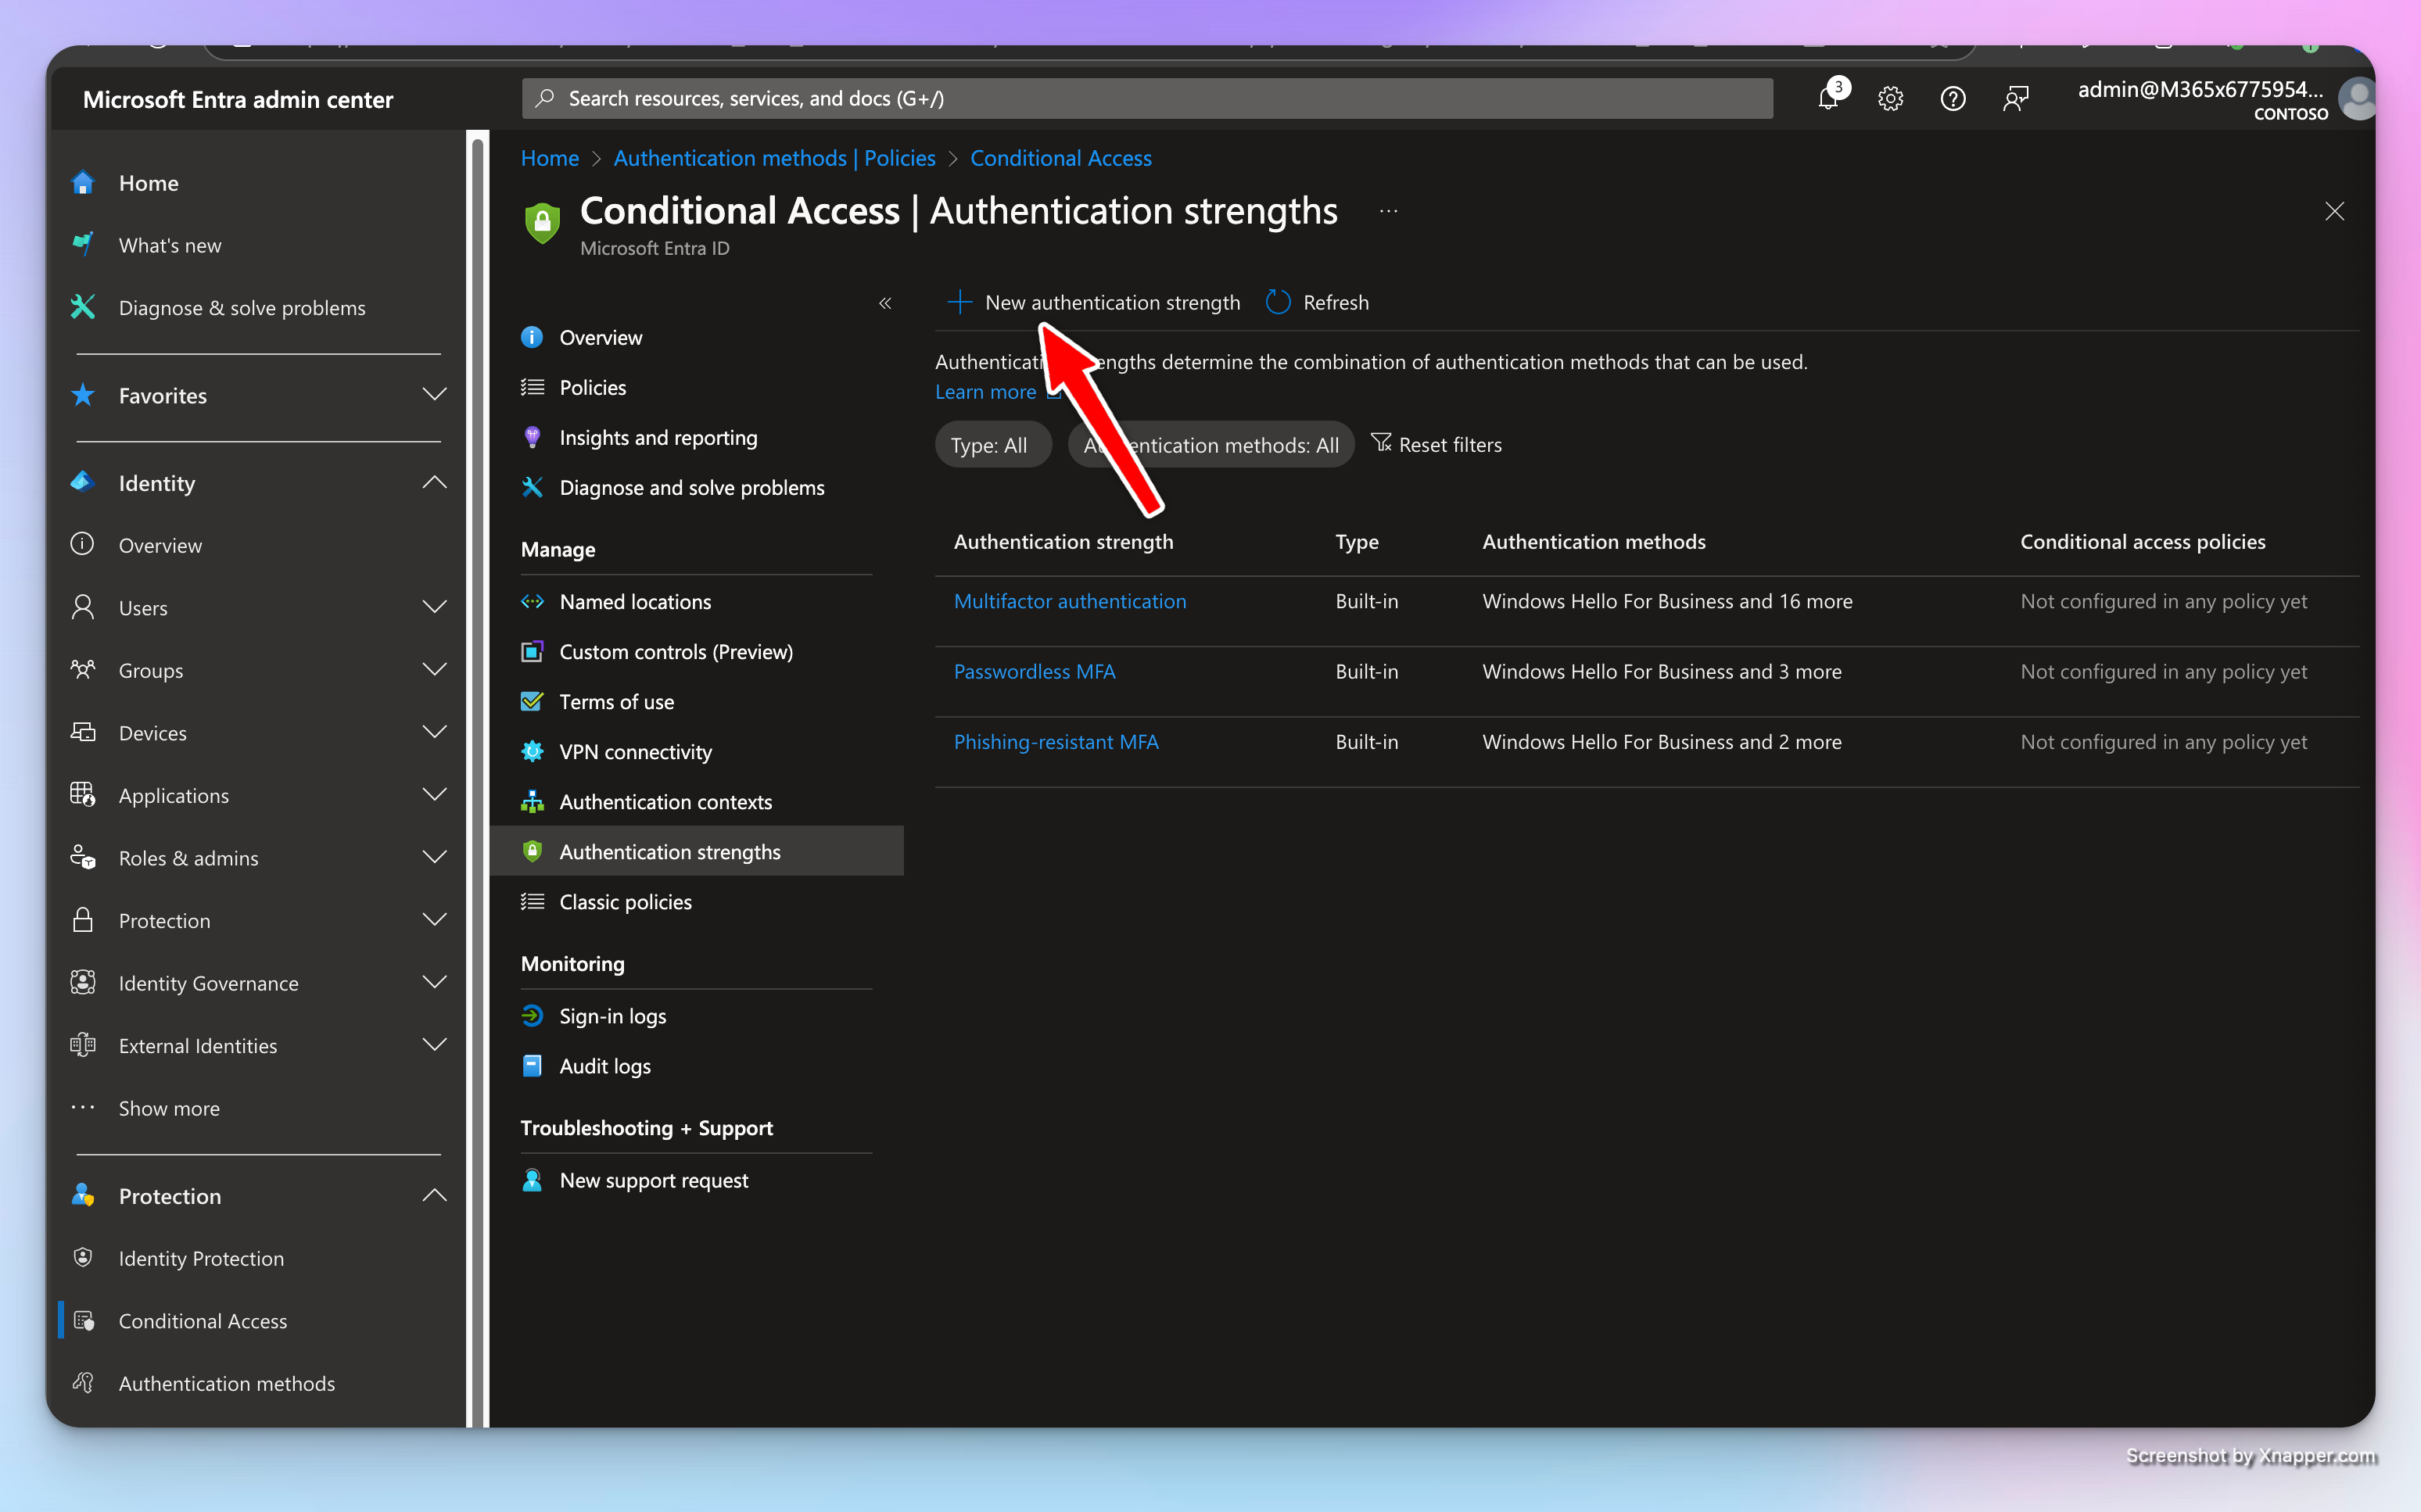2421x1512 pixels.
Task: Click the Refresh icon in toolbar
Action: (1278, 302)
